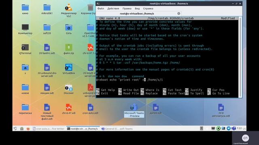259x145 pixels.
Task: Launch Discover from the desktop
Action: pos(69,87)
